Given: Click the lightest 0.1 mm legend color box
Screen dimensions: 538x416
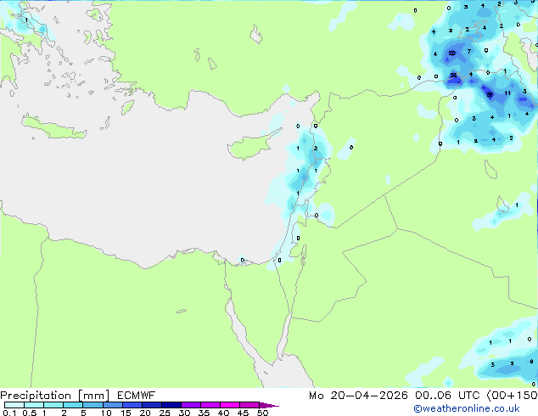Looking at the screenshot, I should tap(14, 405).
